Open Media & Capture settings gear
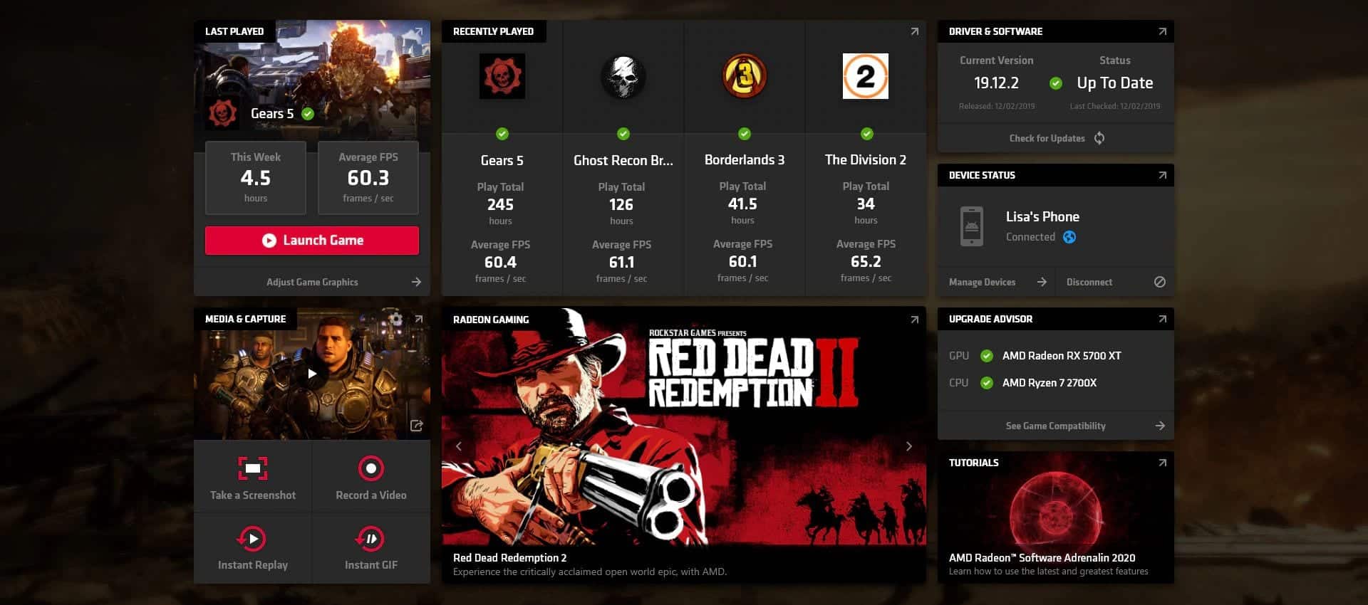 click(x=396, y=319)
